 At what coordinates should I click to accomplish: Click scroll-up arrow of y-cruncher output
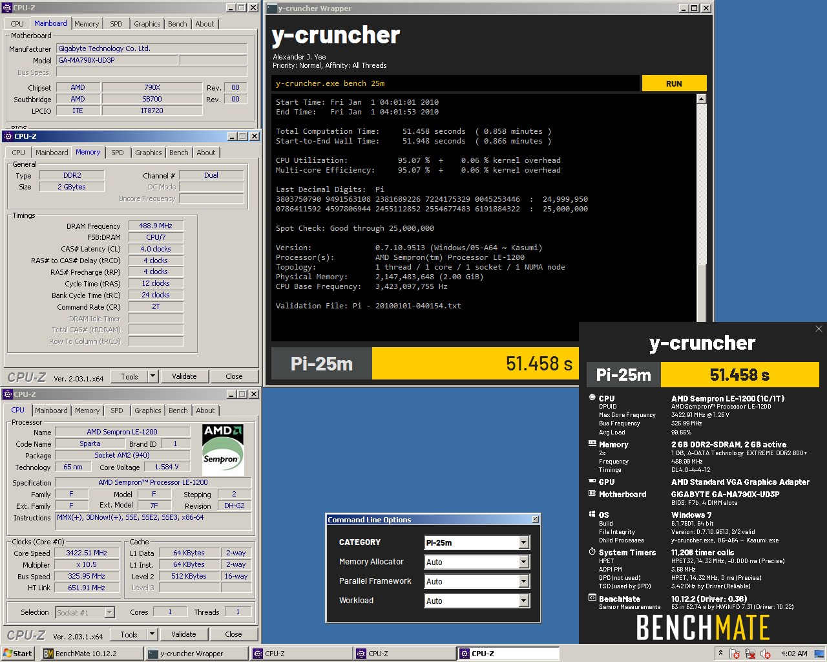702,99
